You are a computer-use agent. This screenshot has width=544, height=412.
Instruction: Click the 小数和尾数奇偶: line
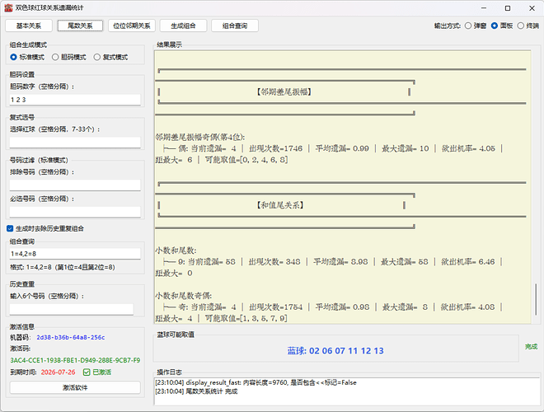point(184,296)
